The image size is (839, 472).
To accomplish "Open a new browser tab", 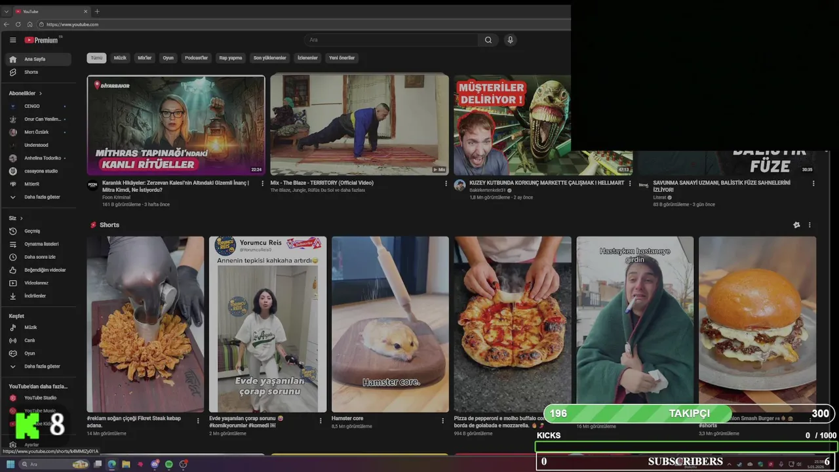I will click(x=97, y=11).
